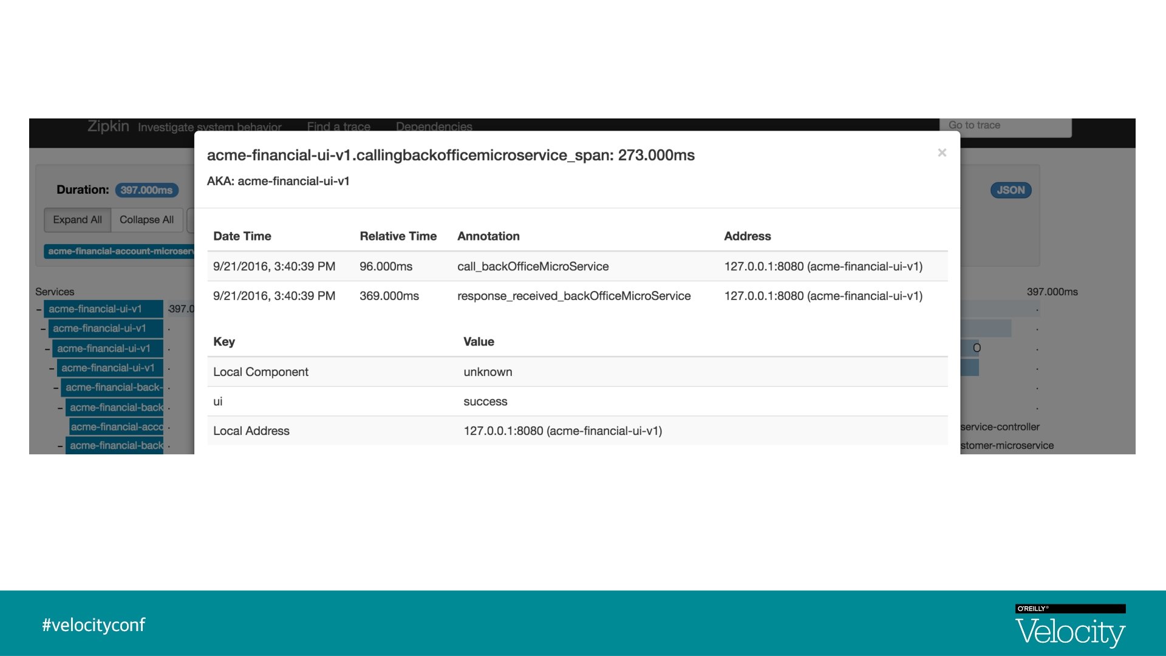Open the Dependencies page

pos(434,126)
